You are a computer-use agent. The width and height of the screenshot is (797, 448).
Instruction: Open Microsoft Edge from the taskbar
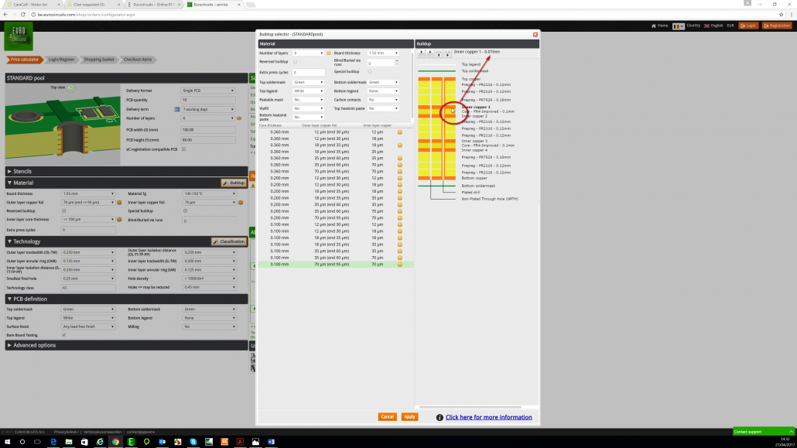click(53, 442)
